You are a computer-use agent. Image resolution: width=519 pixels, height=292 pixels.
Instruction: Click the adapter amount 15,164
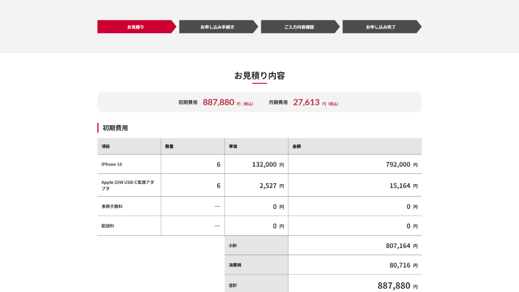click(x=400, y=186)
